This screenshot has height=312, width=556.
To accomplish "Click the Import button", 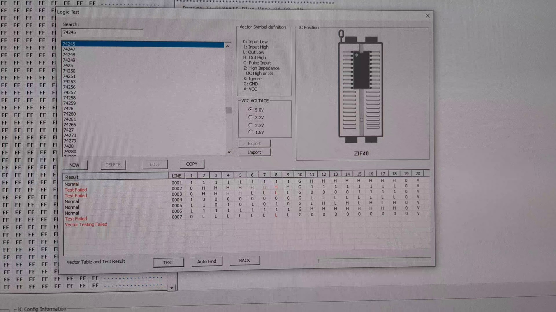I will pos(255,152).
